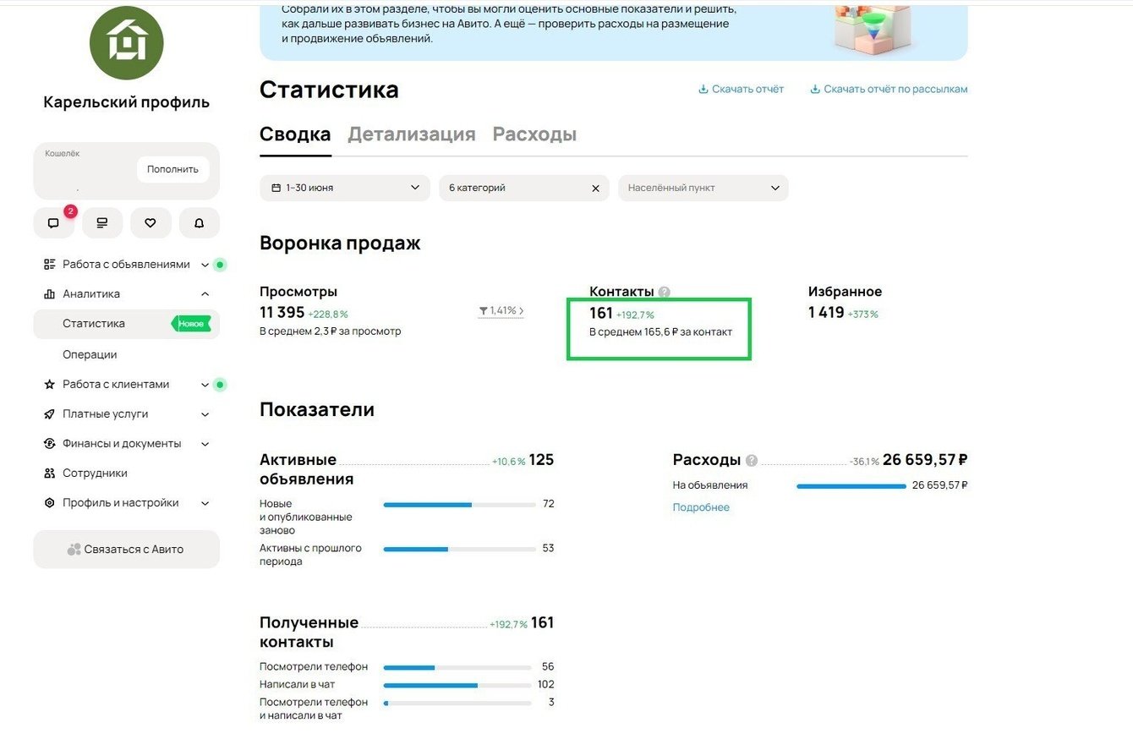Open the listings icon button in sidebar
Viewport: 1133px width, 750px height.
102,223
